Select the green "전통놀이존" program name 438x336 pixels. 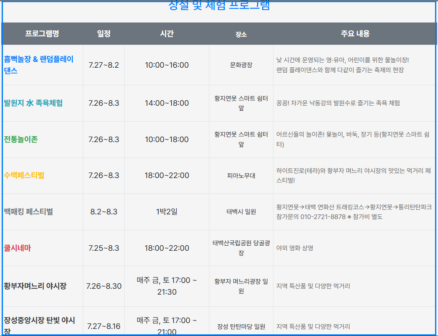click(21, 139)
